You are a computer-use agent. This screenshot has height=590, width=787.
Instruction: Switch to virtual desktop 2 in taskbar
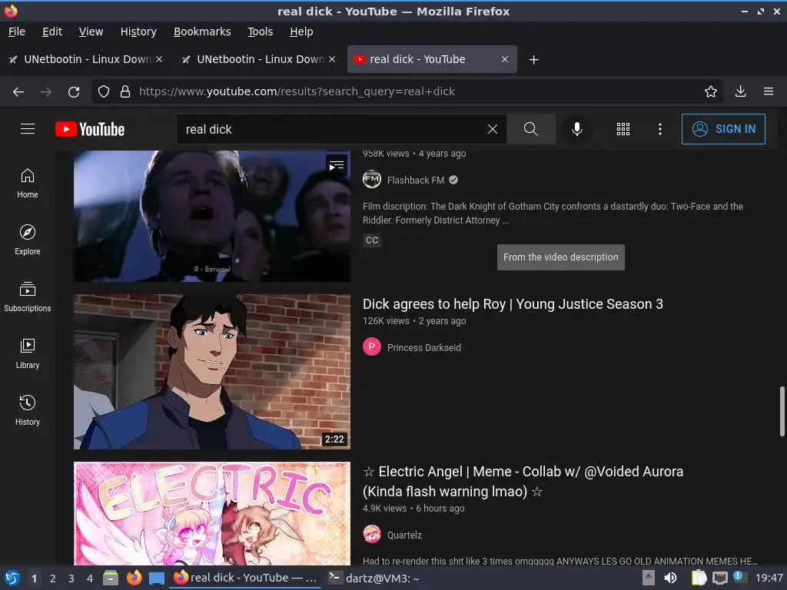[x=53, y=578]
